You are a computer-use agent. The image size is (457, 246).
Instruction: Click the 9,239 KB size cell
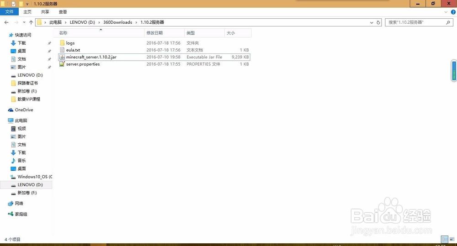240,57
